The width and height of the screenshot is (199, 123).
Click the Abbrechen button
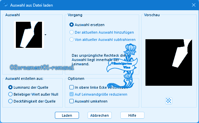coord(99,115)
